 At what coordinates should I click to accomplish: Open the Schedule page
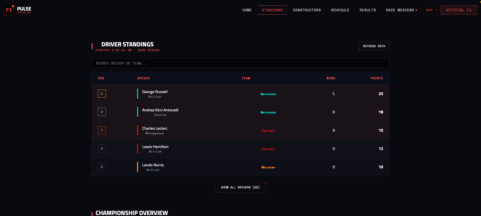pyautogui.click(x=340, y=10)
